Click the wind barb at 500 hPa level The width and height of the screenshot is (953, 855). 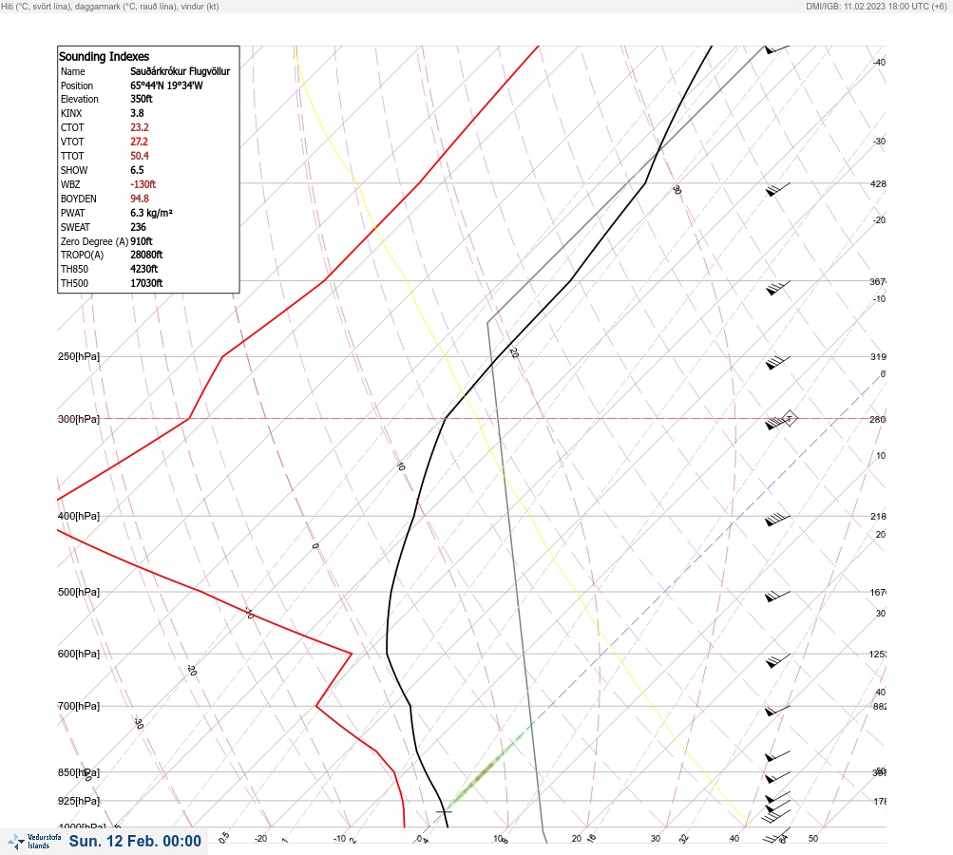click(x=777, y=596)
